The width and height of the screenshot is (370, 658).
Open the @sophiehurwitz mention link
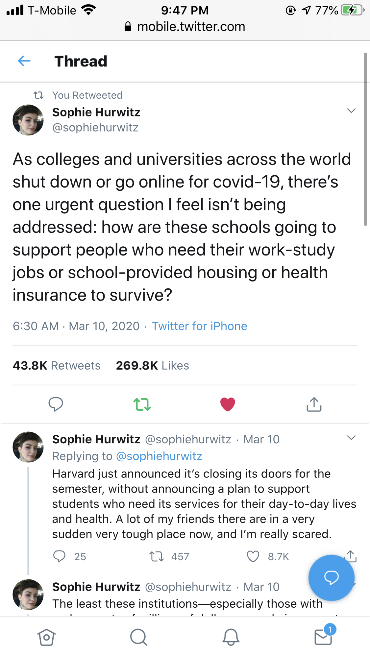click(x=159, y=456)
